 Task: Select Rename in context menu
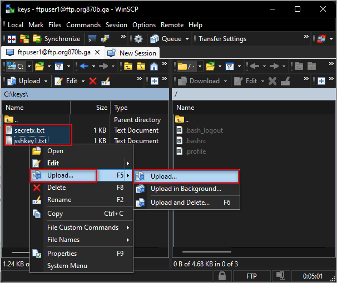(x=81, y=200)
